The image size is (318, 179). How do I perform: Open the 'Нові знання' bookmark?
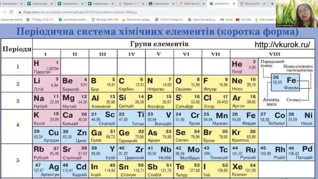[x=265, y=20]
